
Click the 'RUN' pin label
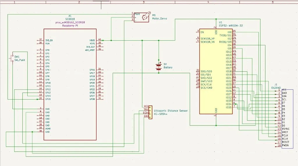[47, 44]
